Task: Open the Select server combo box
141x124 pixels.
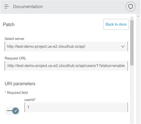Action: [66, 47]
